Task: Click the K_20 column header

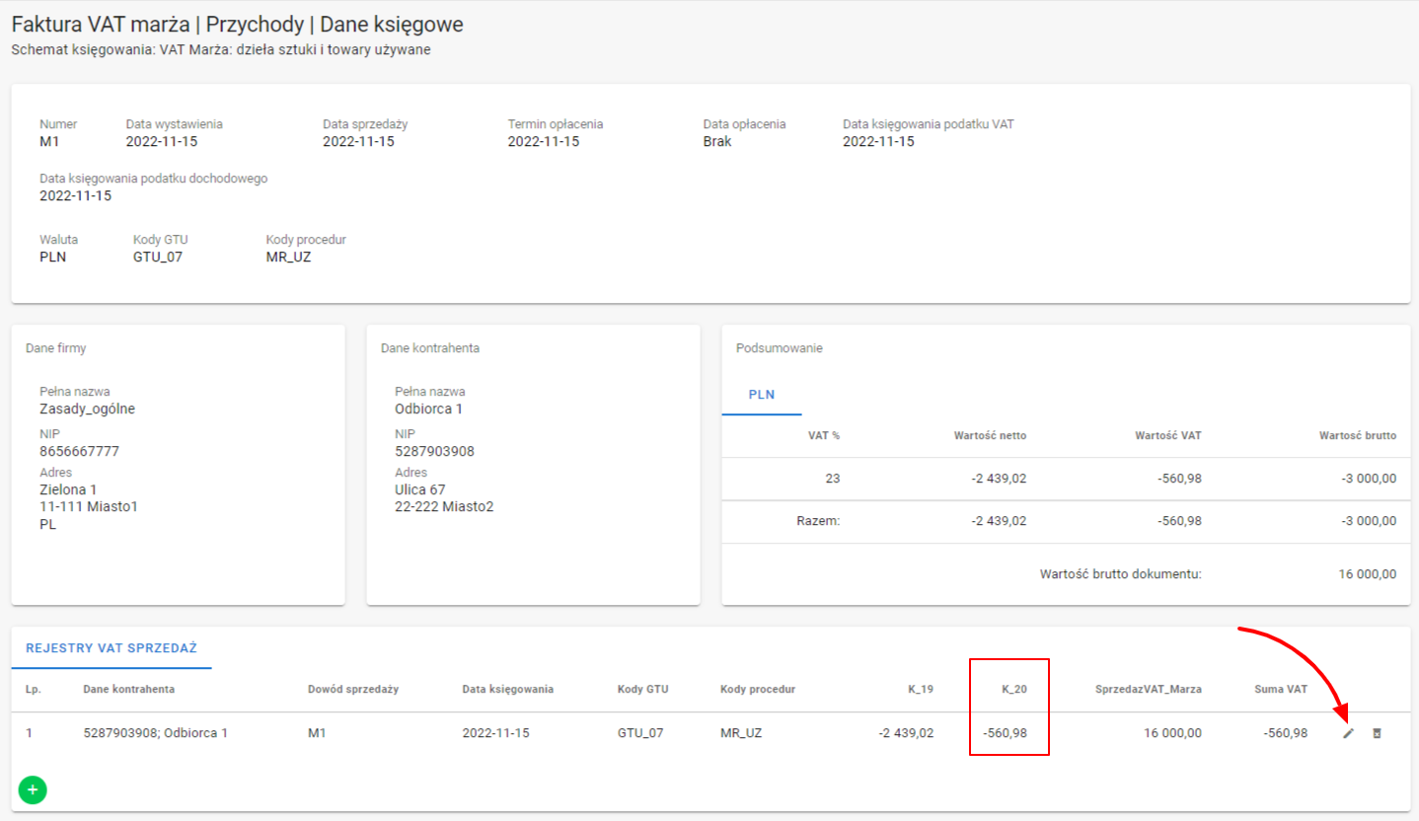Action: tap(1014, 689)
